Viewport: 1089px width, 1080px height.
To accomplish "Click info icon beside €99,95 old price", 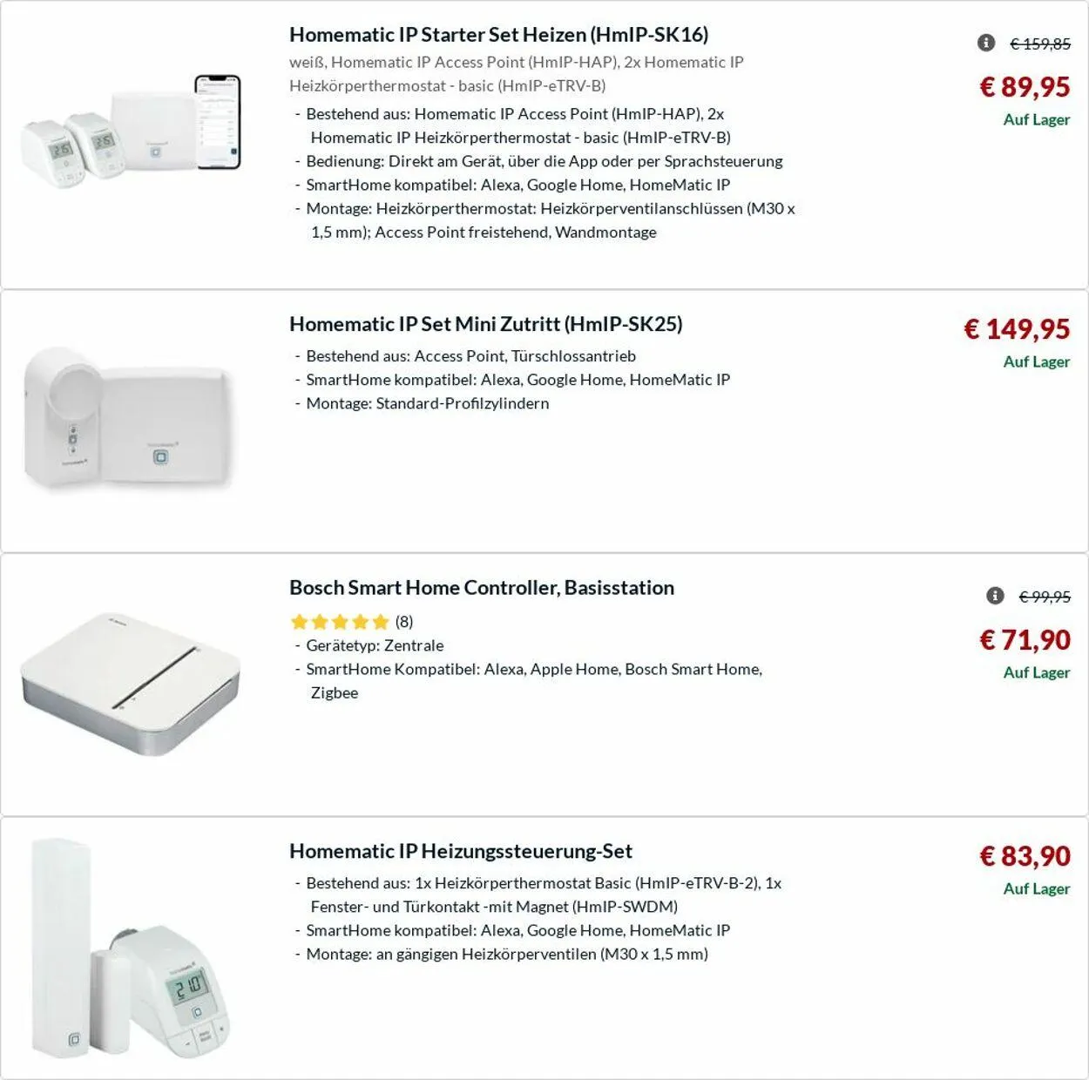I will point(995,596).
